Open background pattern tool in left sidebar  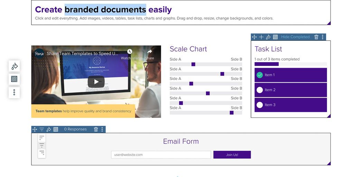click(x=14, y=79)
